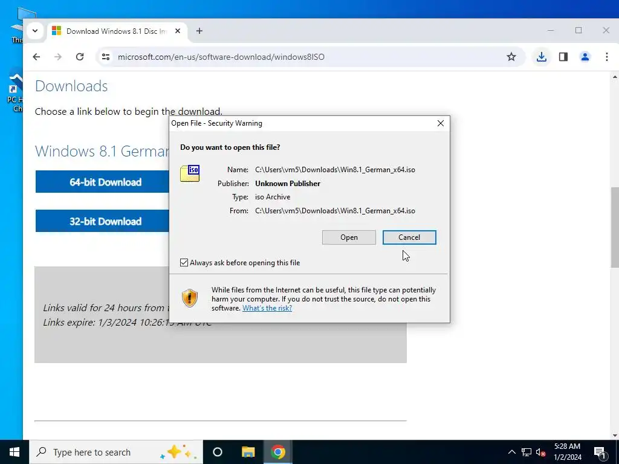Uncheck Always ask before opening this file
Image resolution: width=619 pixels, height=464 pixels.
coord(184,263)
